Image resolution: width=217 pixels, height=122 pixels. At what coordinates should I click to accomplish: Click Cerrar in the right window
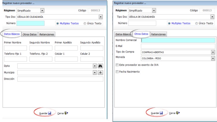174,113
